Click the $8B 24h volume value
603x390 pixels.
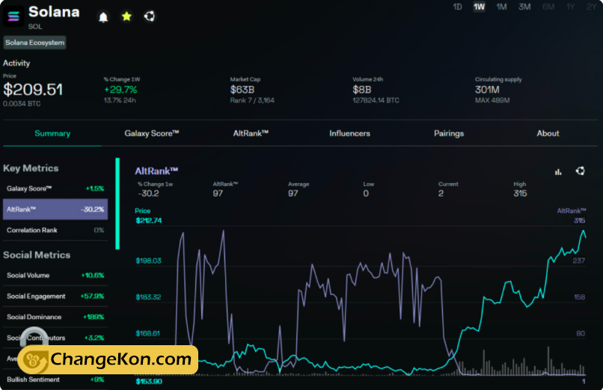tap(362, 90)
